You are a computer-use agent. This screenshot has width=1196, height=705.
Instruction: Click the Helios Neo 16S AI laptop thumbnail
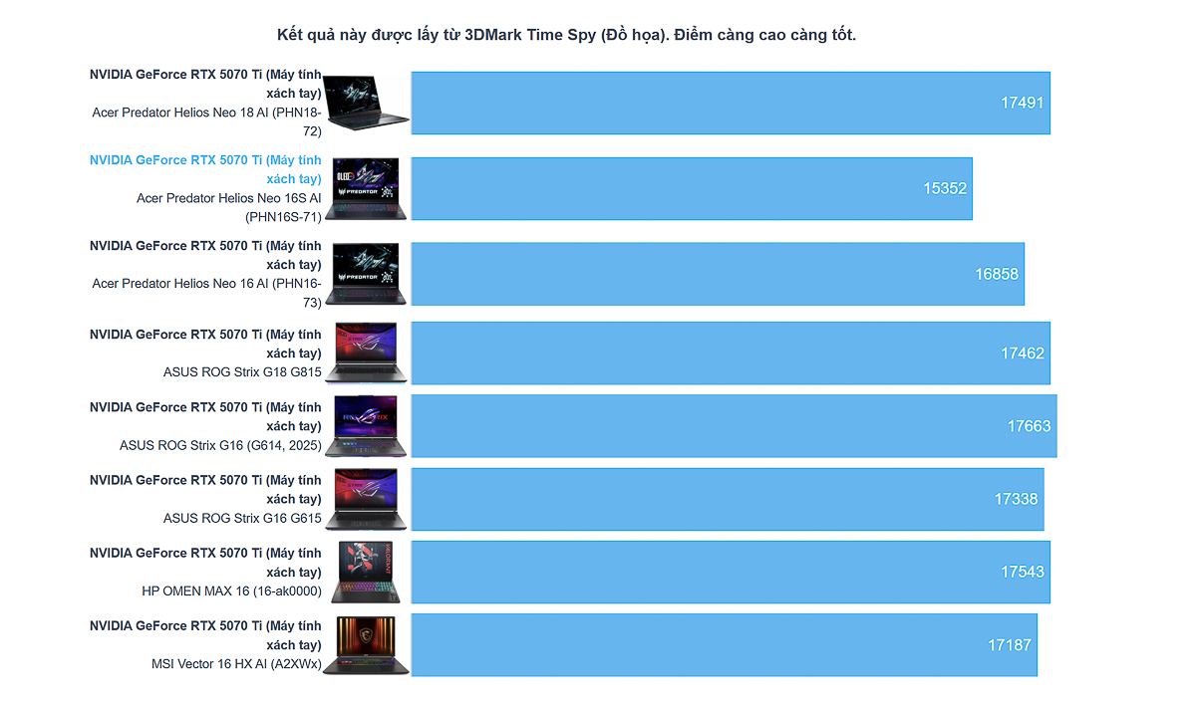pos(366,188)
